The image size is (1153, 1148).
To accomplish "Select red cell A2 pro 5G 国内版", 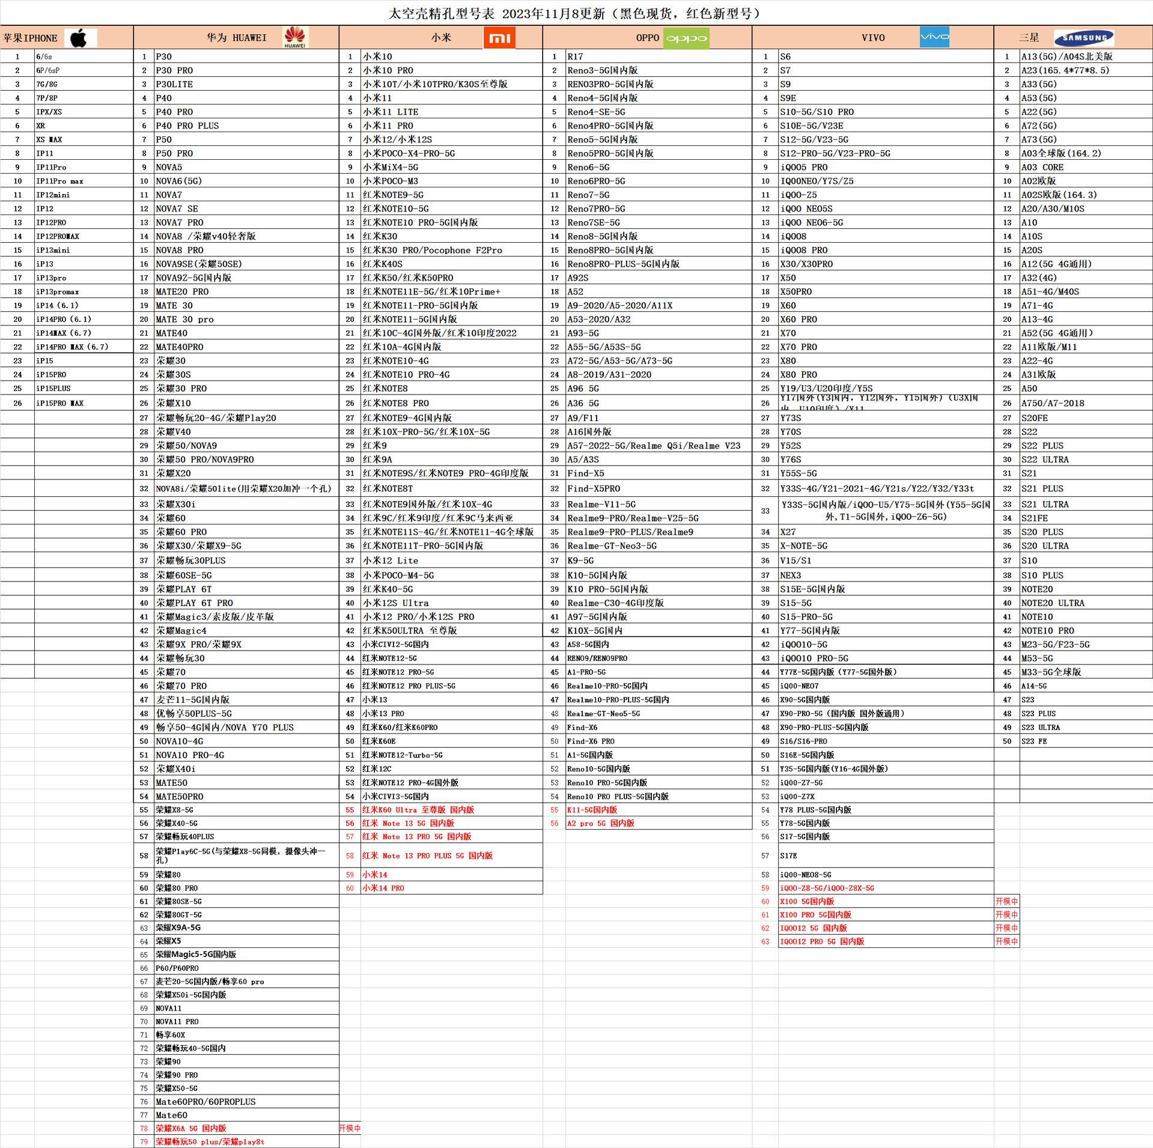I will [x=659, y=823].
